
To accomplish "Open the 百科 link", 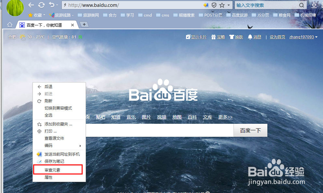I will pos(192,117).
